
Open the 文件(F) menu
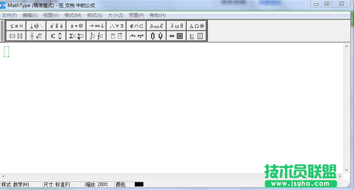pyautogui.click(x=9, y=15)
